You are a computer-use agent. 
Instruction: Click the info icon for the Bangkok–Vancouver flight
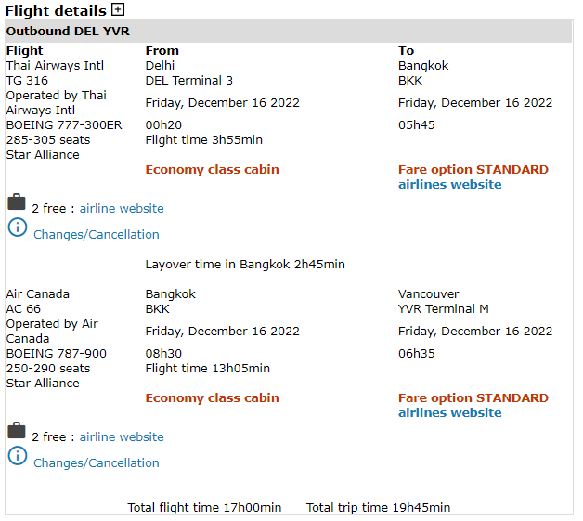pos(17,456)
